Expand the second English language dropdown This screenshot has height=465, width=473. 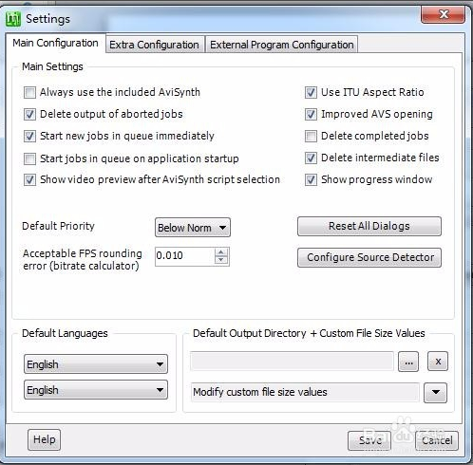[96, 390]
